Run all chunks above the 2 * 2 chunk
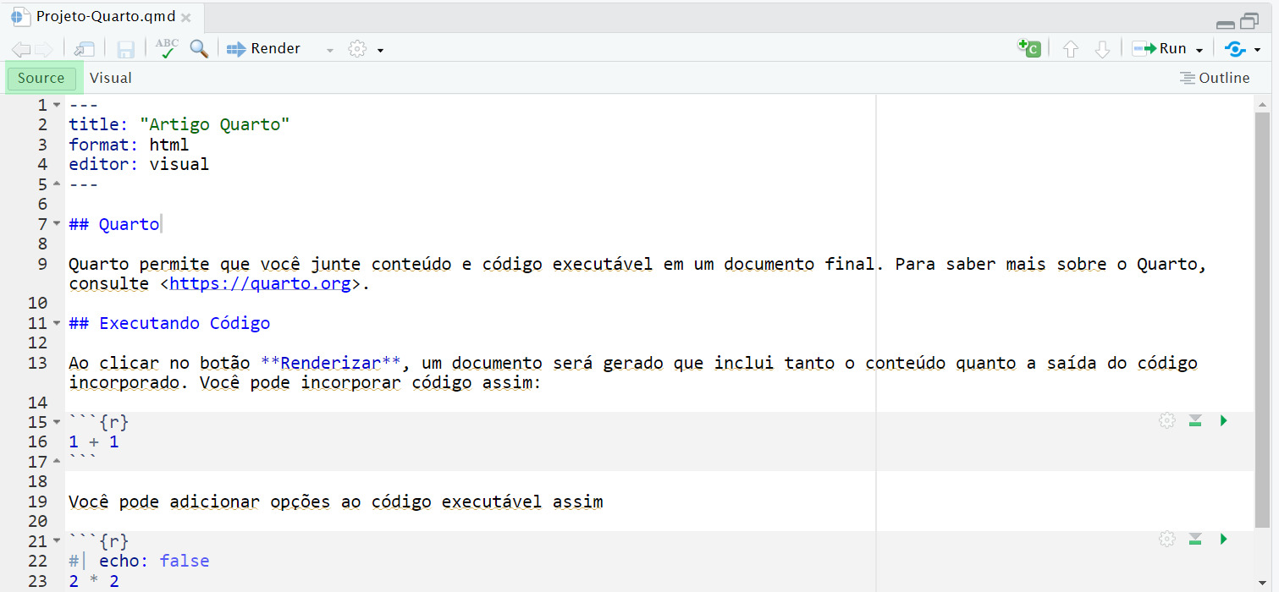 [1195, 540]
